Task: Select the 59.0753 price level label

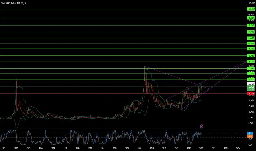Action: coord(251,56)
